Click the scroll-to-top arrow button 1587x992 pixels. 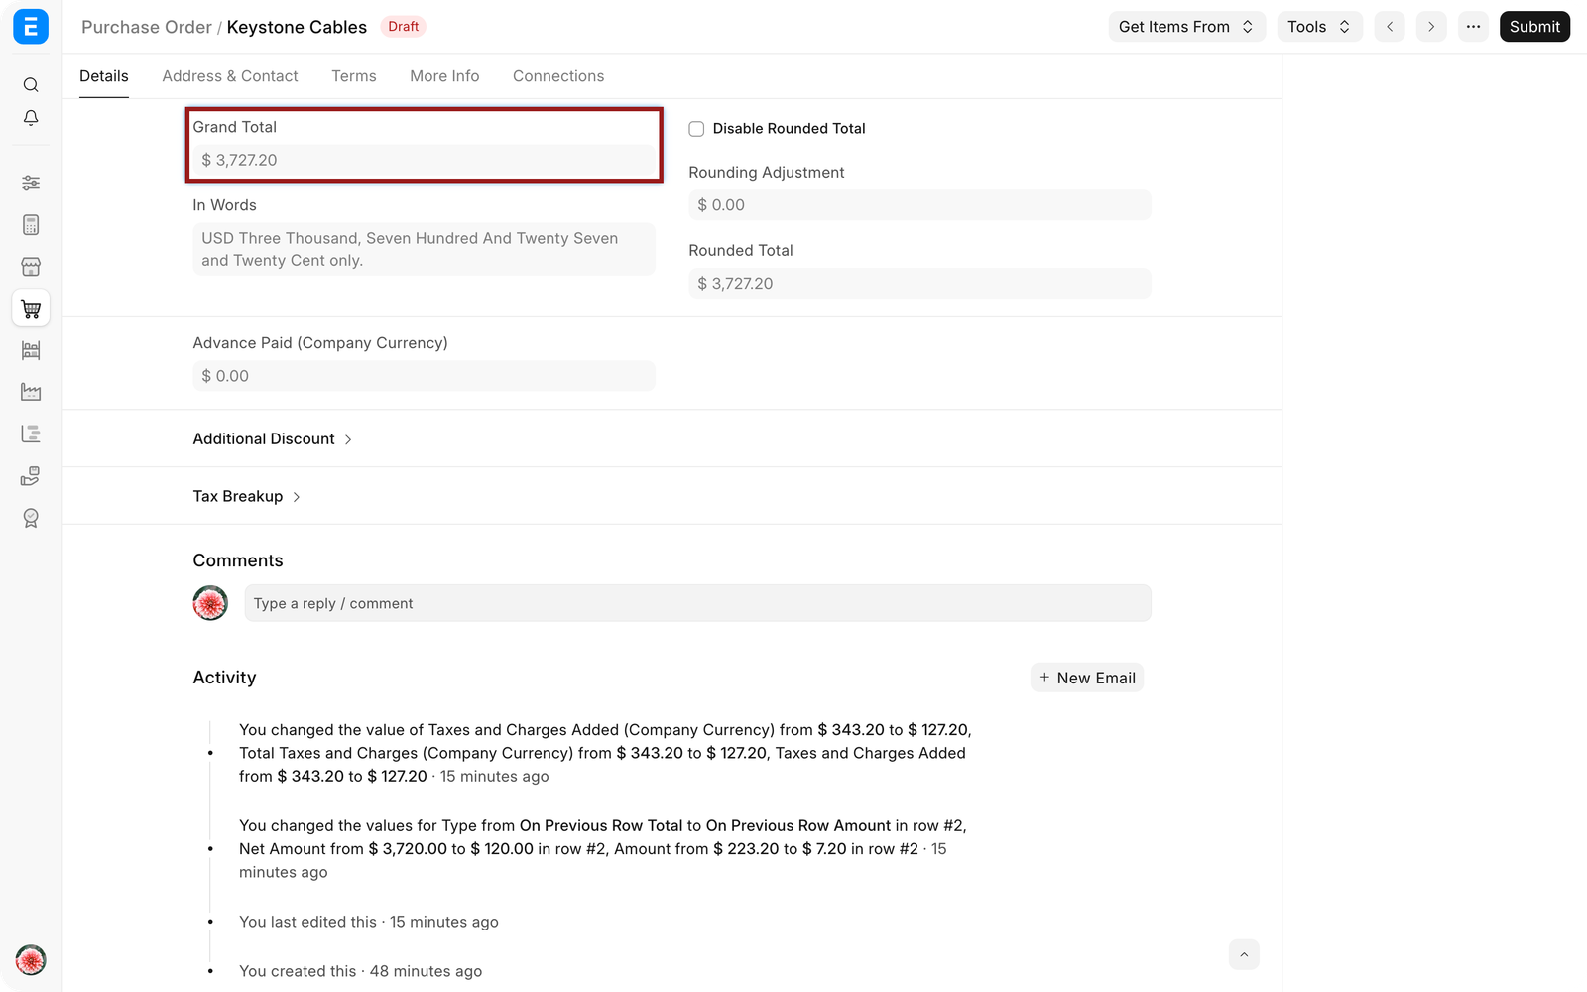tap(1244, 954)
